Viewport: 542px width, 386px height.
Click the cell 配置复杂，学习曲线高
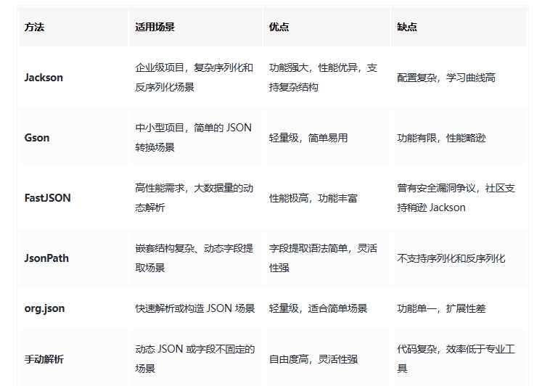459,78
